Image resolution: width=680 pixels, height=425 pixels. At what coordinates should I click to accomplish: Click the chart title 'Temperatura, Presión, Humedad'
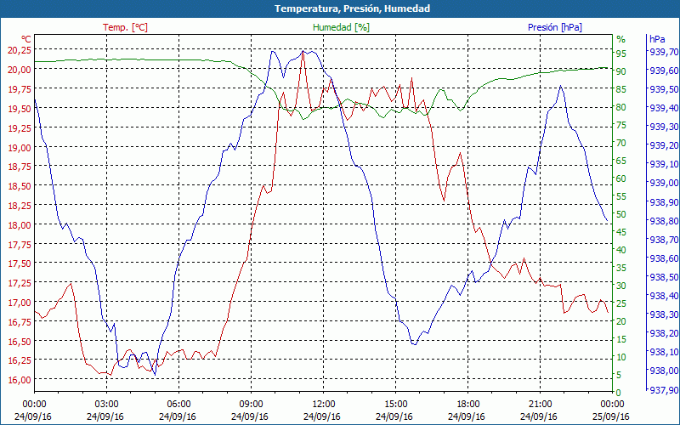coord(352,8)
